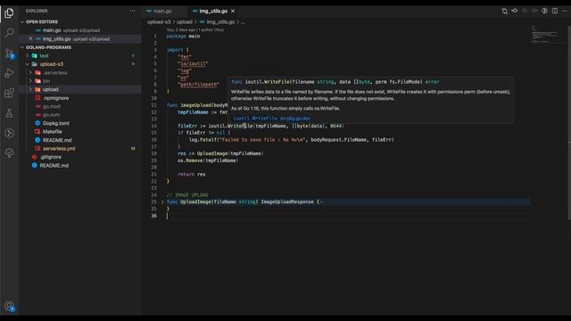Viewport: 571px width, 321px height.
Task: Open the Extensions view
Action: [9, 93]
